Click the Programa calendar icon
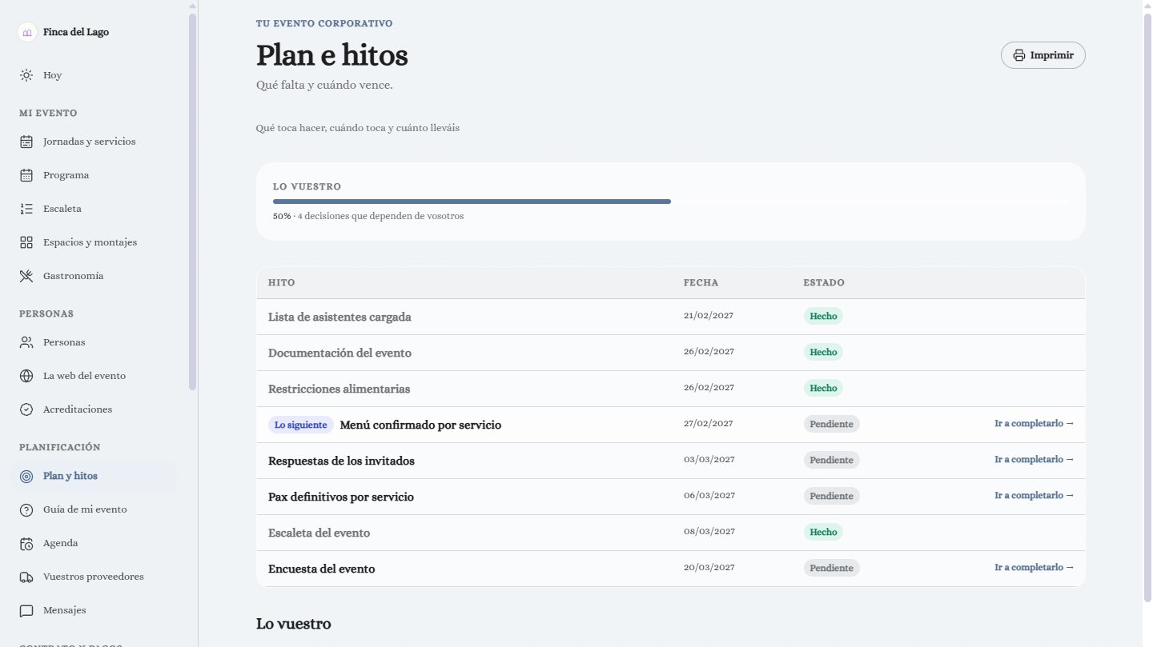1153x647 pixels. (26, 175)
